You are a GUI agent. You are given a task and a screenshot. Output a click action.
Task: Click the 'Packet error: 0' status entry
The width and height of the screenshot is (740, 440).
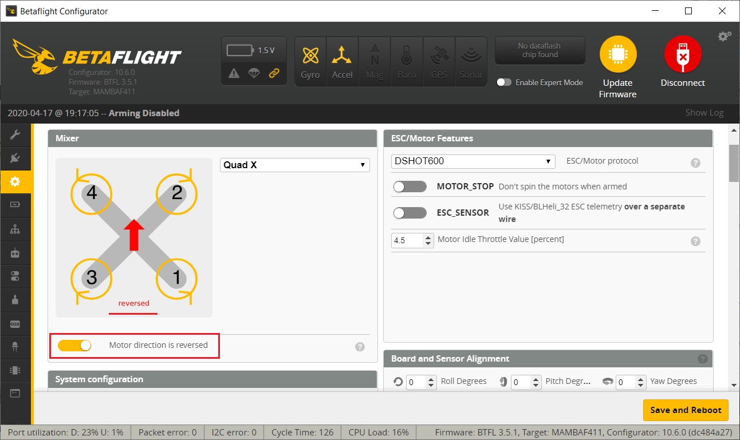[x=167, y=433]
